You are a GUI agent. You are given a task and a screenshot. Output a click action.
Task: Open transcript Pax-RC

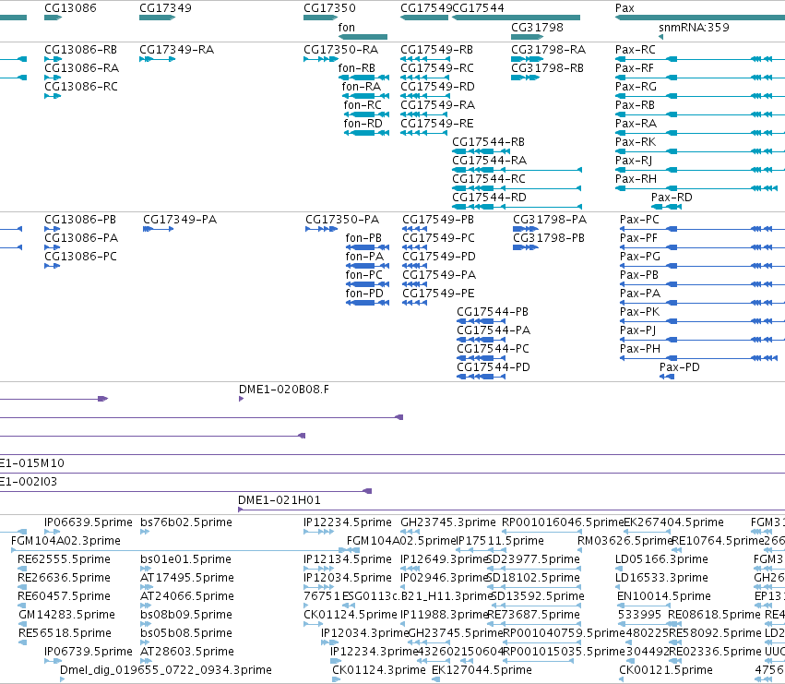pos(636,50)
